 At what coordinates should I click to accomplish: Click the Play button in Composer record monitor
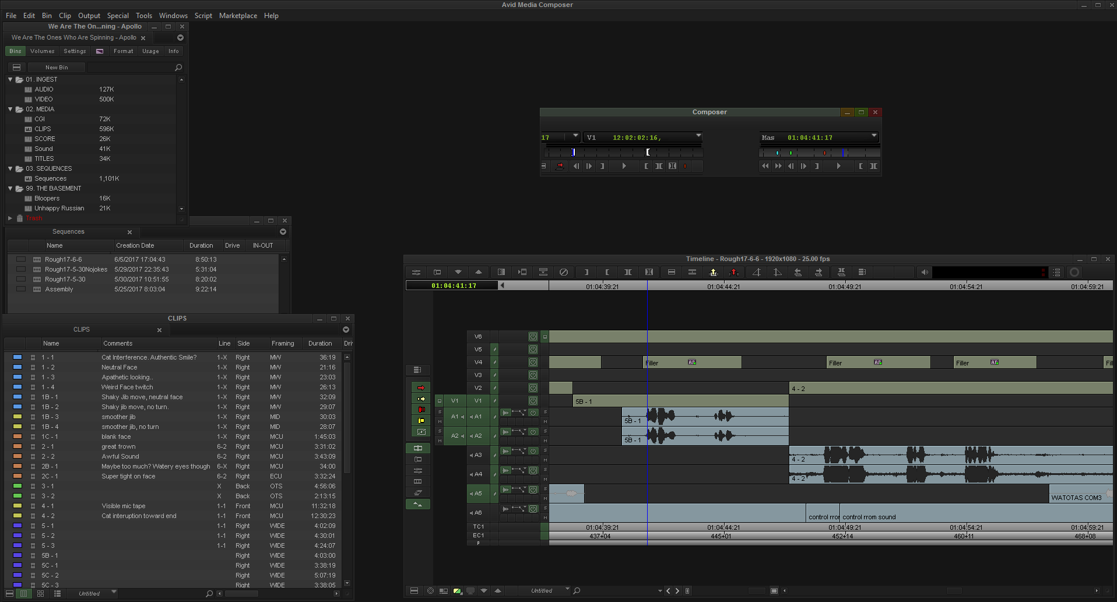click(838, 166)
